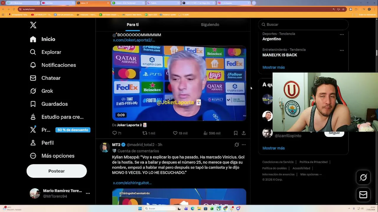Open more options on MT2 post
Screen dimensions: 378x212
(x=244, y=145)
